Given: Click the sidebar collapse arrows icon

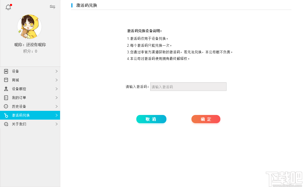Looking at the screenshot, I should click(x=52, y=7).
